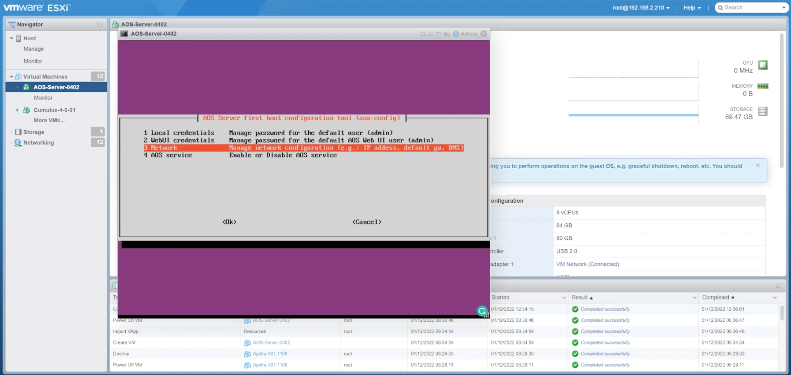
Task: Dismiss the guest OS info banner
Action: (758, 165)
